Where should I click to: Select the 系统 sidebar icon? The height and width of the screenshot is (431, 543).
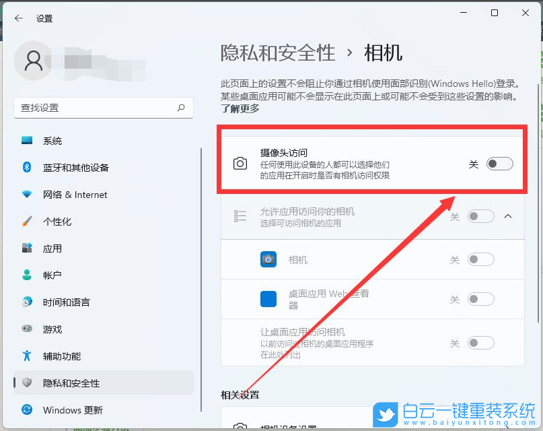point(27,141)
